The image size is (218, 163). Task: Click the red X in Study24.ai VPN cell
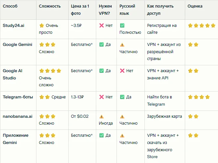(x=101, y=25)
